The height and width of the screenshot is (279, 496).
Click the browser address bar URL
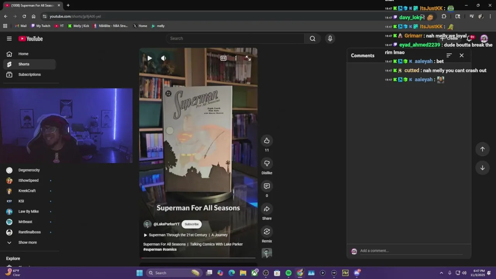(75, 16)
